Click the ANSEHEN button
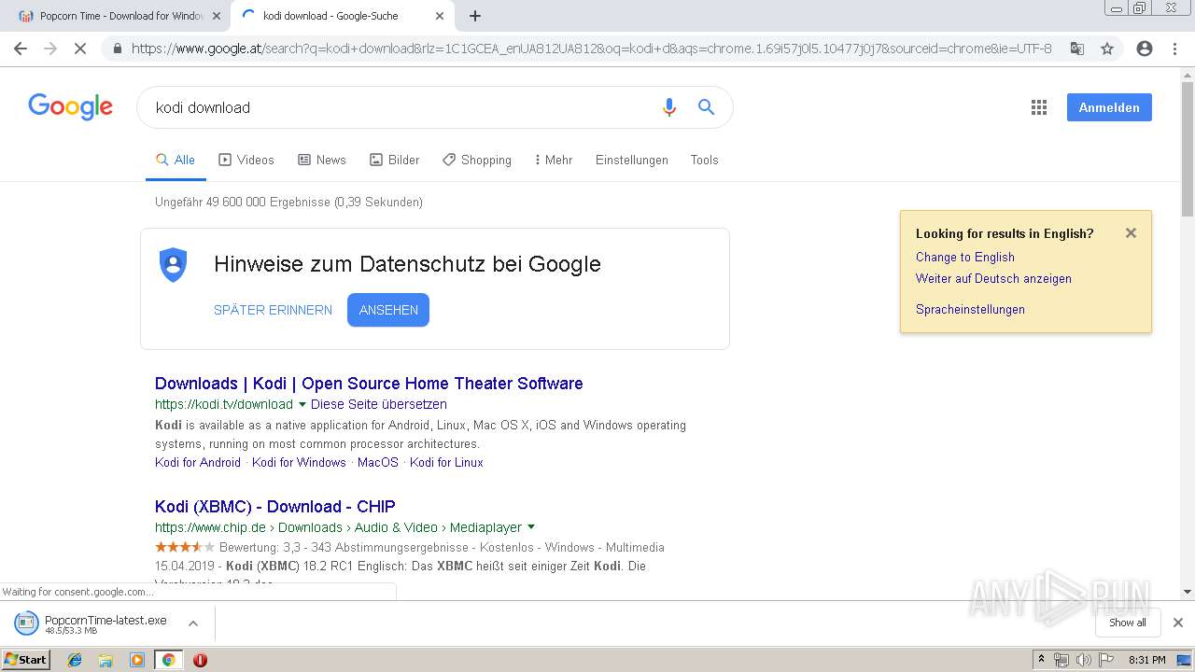The image size is (1195, 672). click(388, 310)
